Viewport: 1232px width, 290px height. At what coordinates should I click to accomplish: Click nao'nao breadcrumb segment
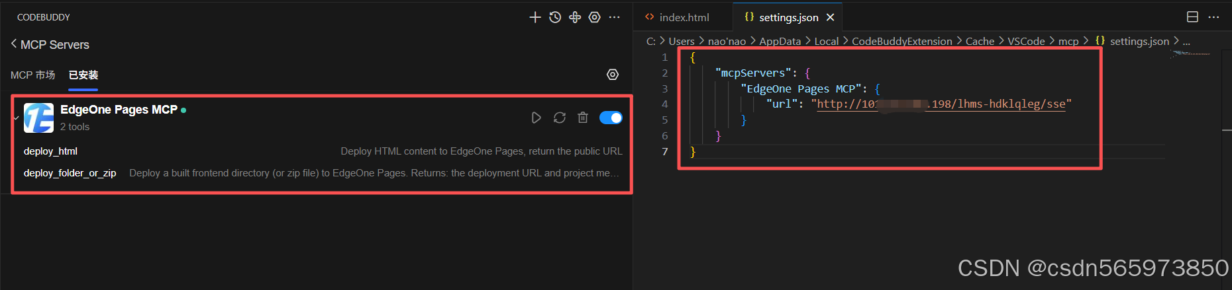coord(727,41)
